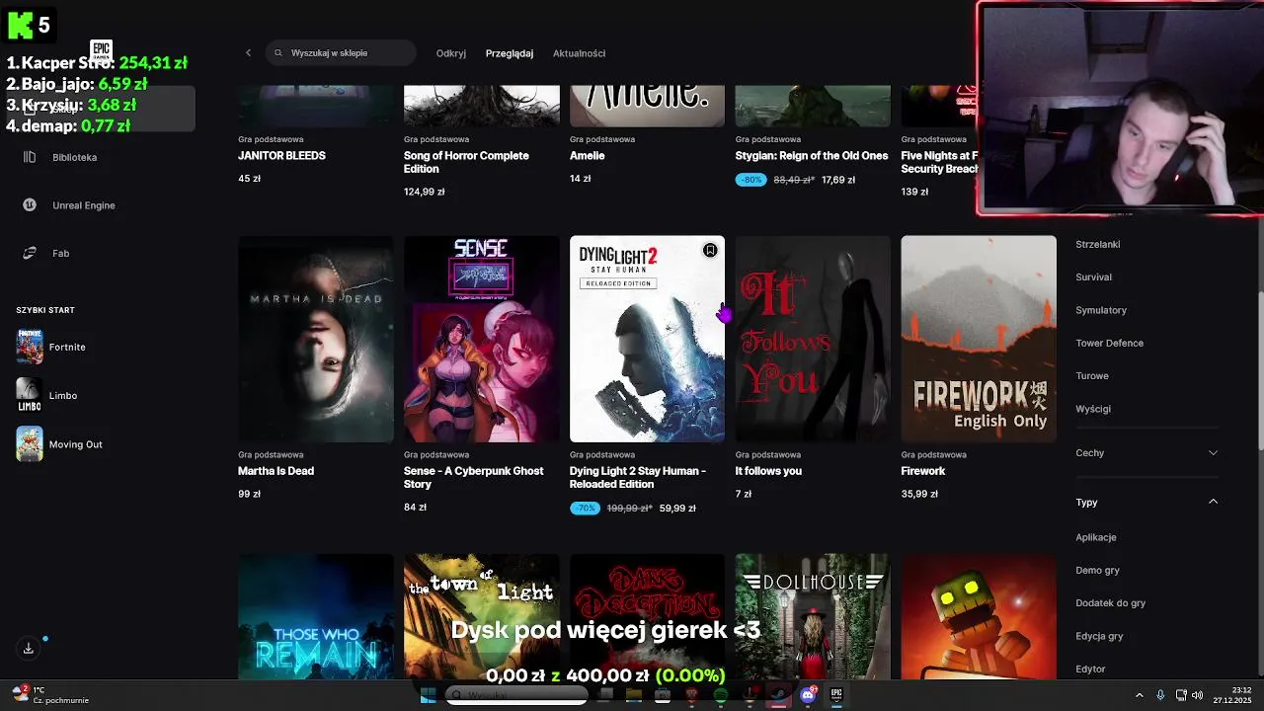Launch Moving Out from quick start icon

coord(30,443)
